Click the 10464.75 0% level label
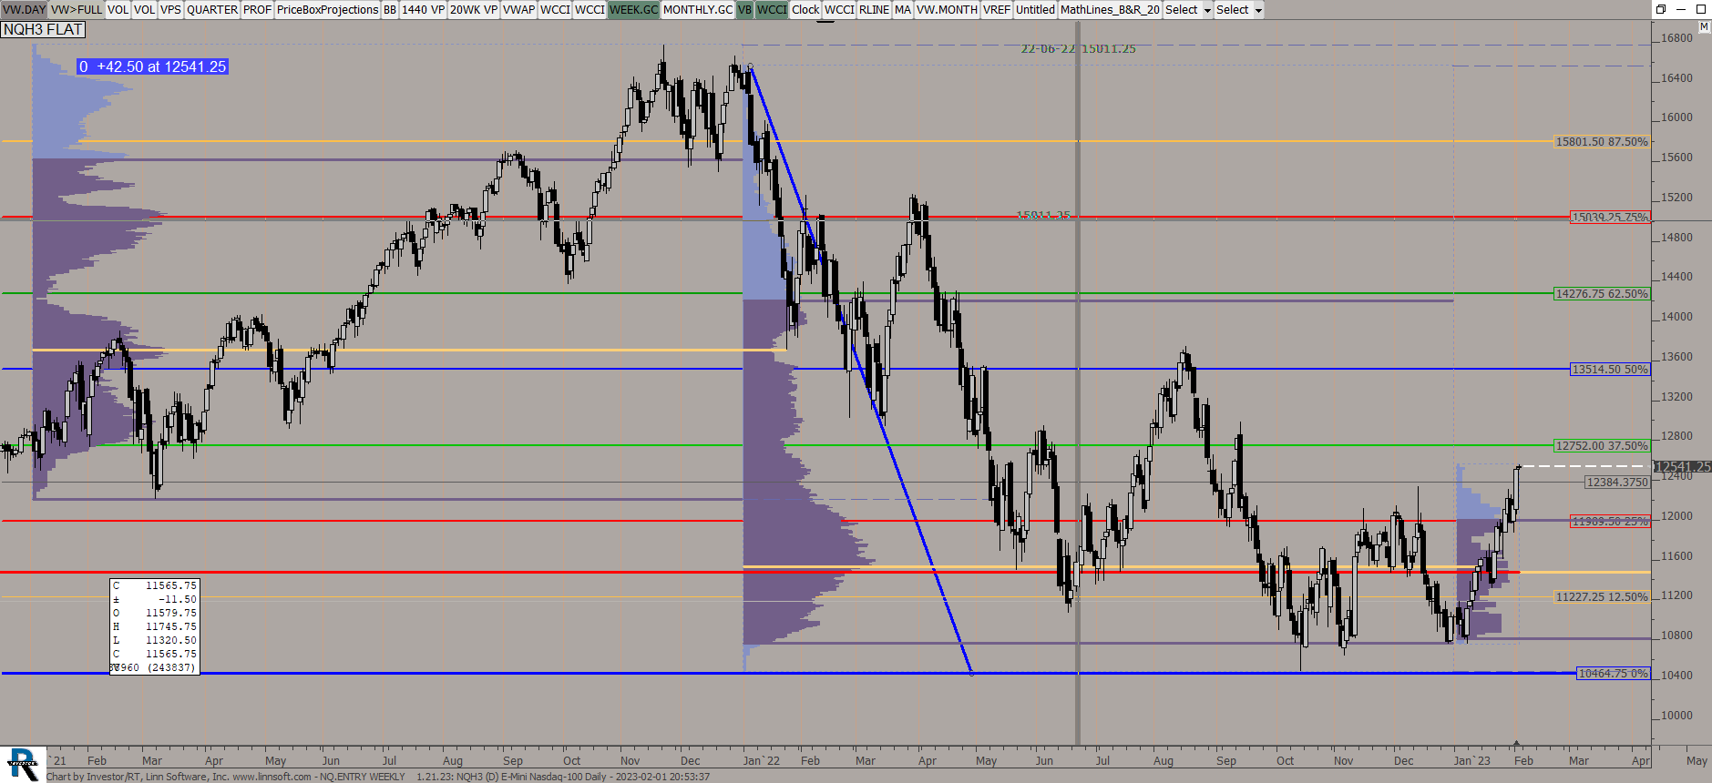Image resolution: width=1712 pixels, height=783 pixels. (1613, 674)
